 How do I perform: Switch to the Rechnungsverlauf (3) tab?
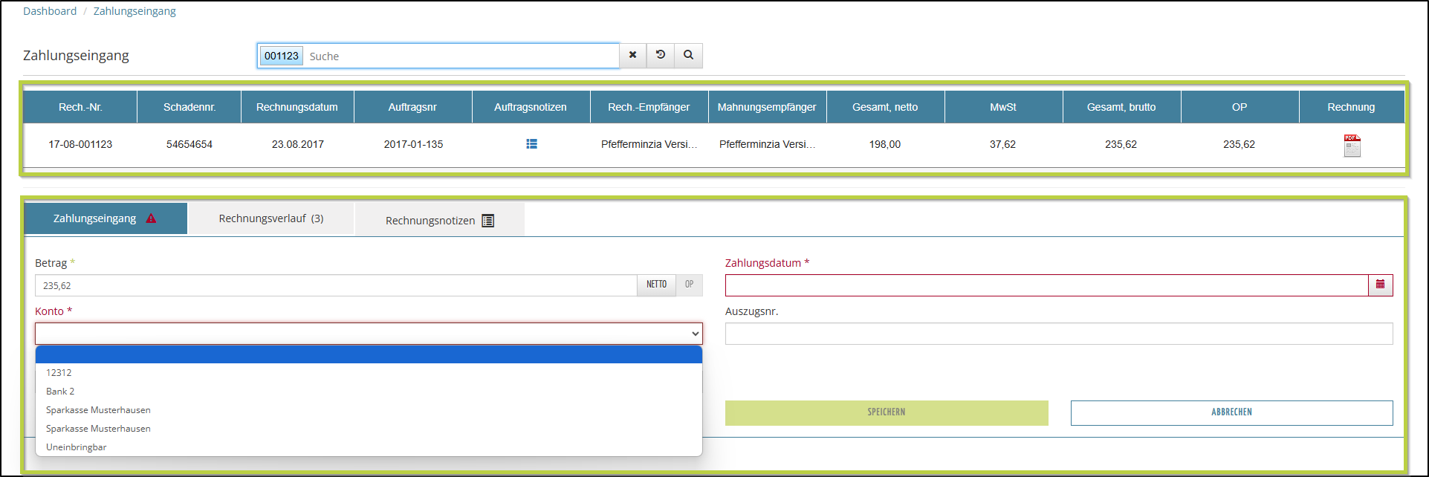tap(271, 218)
